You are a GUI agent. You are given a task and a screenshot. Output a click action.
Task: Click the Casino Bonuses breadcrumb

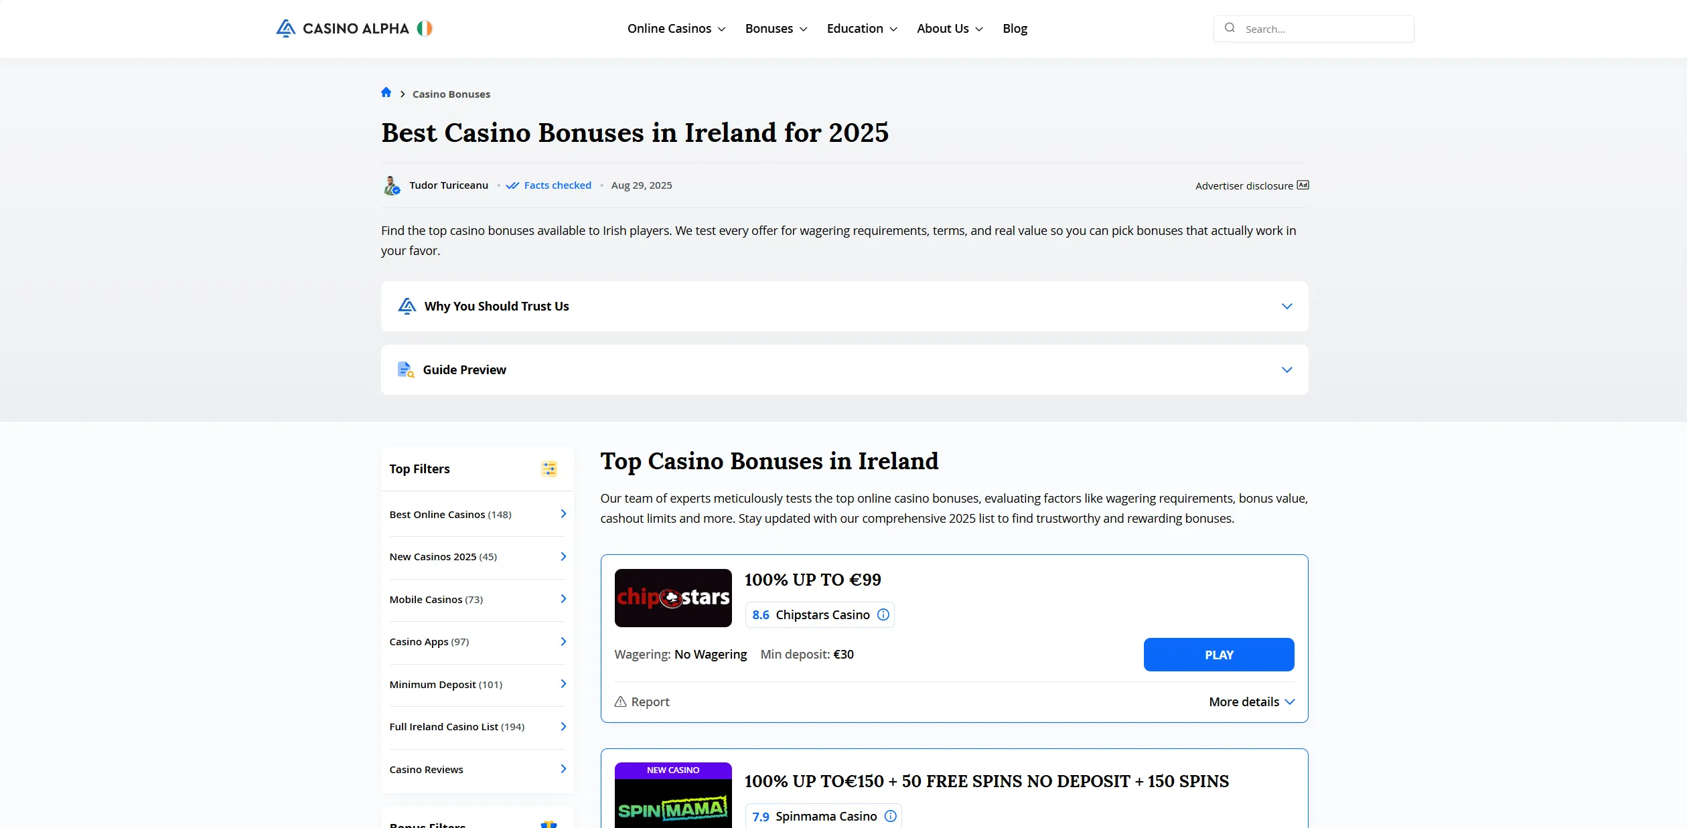pos(451,94)
